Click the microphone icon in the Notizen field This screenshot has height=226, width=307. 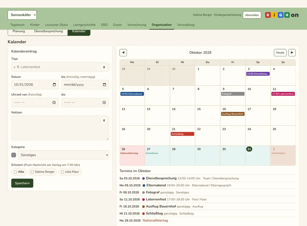(x=104, y=121)
